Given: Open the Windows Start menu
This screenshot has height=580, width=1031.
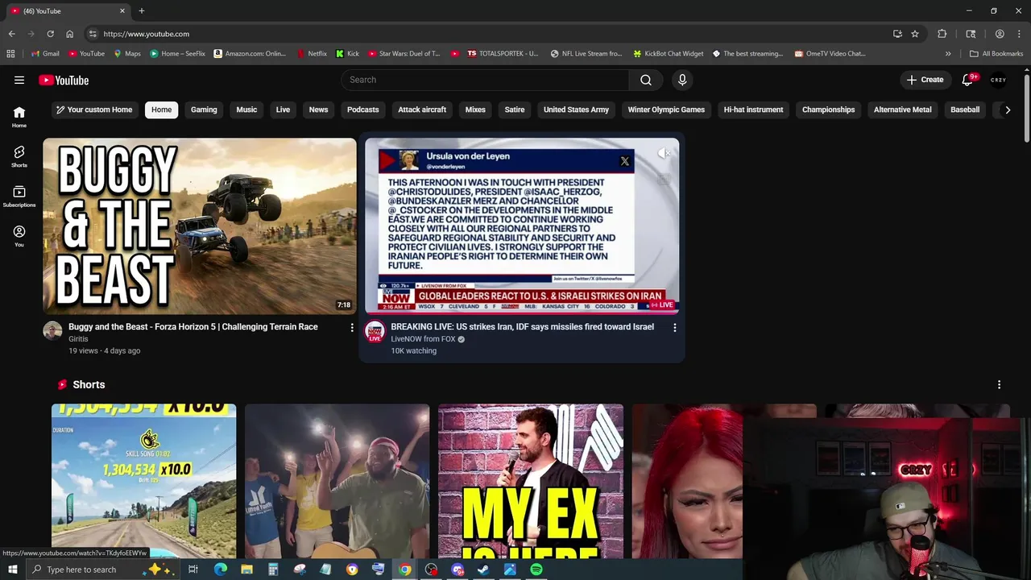Looking at the screenshot, I should (12, 570).
